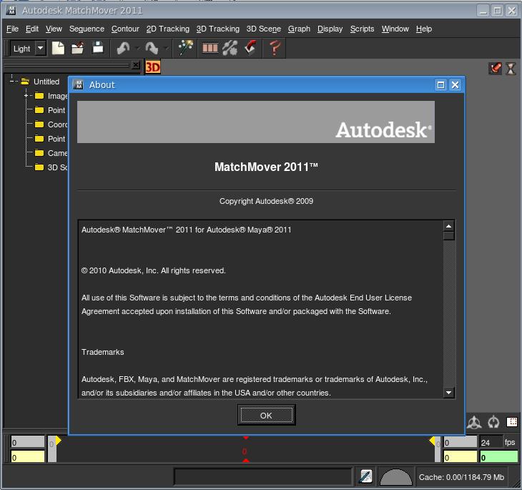522x490 pixels.
Task: Click the satellite tracking icon in toolbar
Action: pyautogui.click(x=230, y=49)
